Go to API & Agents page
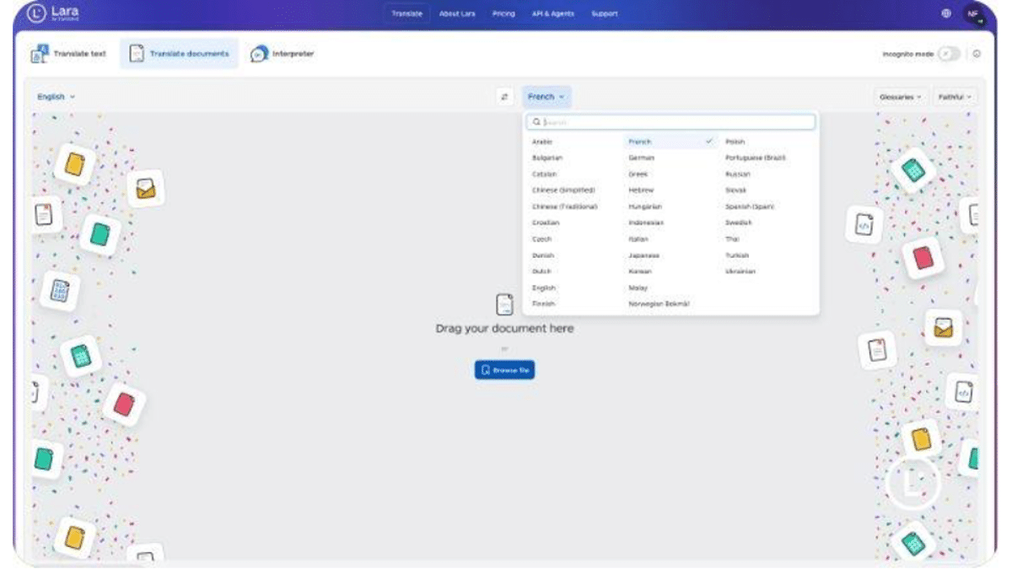1012x569 pixels. [552, 13]
